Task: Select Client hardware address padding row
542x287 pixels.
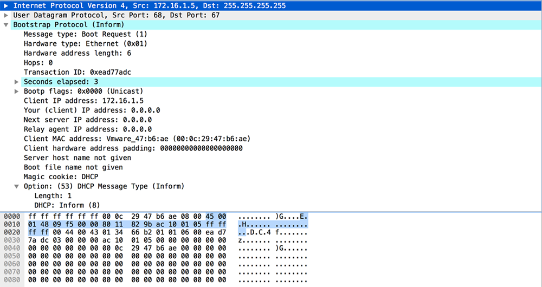Action: click(133, 148)
